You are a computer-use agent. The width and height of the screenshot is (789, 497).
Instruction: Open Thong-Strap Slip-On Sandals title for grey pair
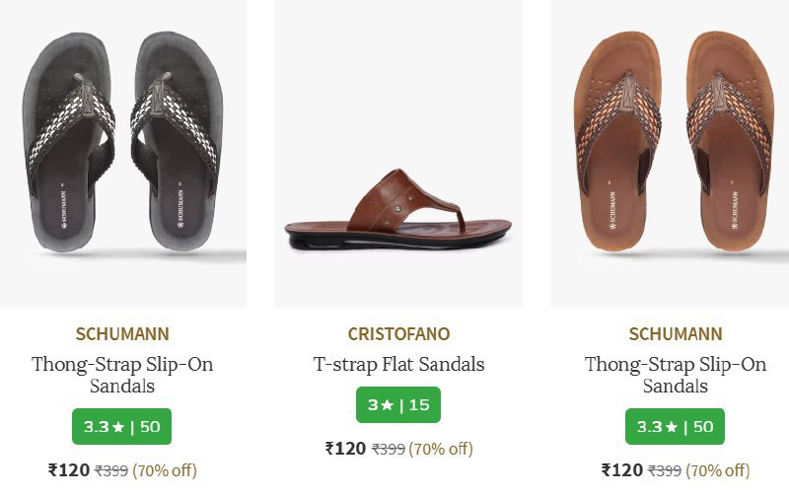click(122, 375)
